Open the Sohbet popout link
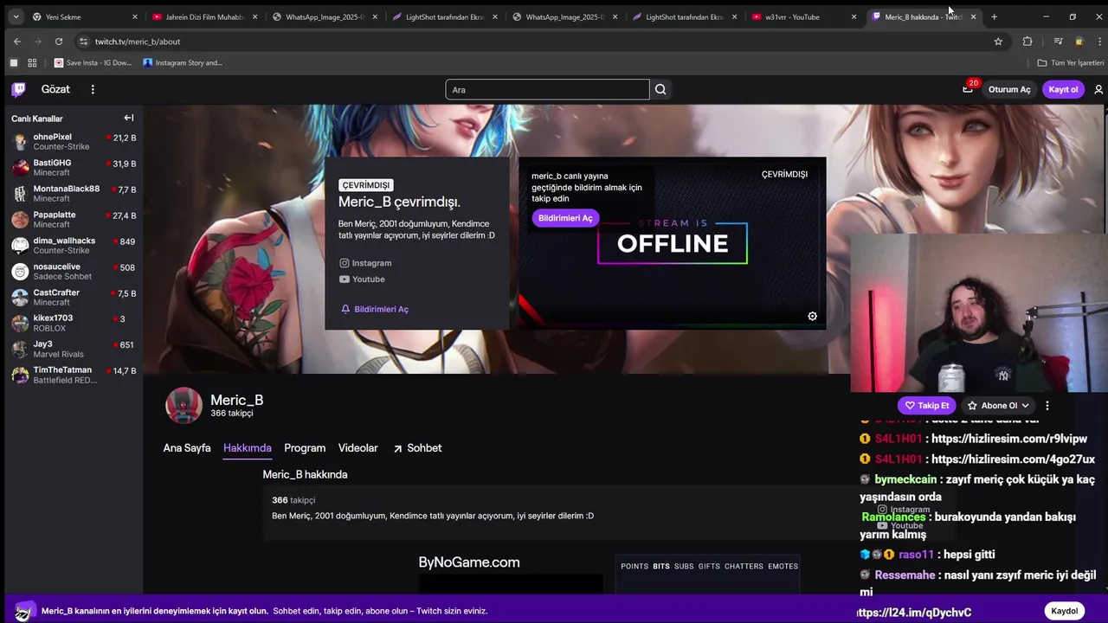Viewport: 1108px width, 623px height. pyautogui.click(x=417, y=448)
